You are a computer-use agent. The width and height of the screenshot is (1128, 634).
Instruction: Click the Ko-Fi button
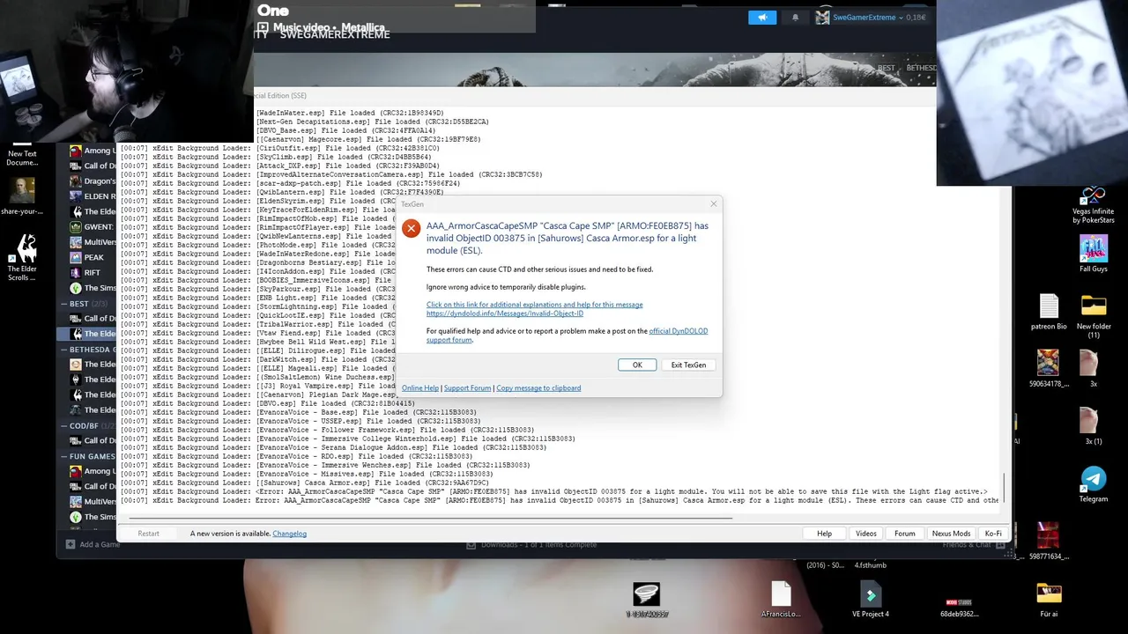993,534
